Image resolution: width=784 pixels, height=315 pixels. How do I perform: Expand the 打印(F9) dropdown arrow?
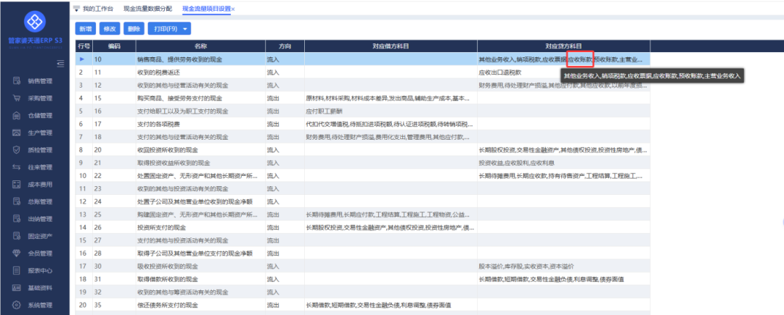(186, 29)
